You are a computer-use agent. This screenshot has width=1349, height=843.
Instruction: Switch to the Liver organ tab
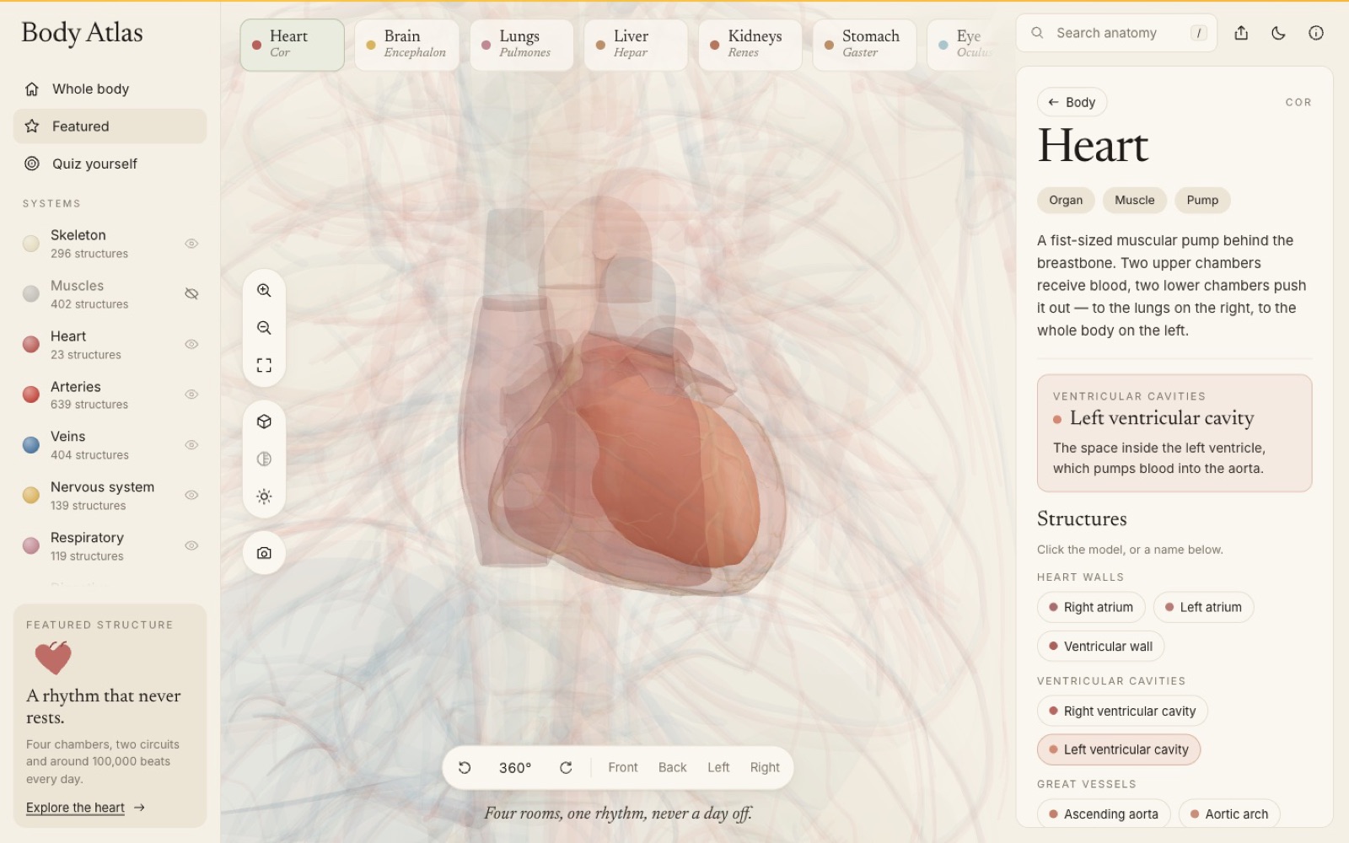636,45
